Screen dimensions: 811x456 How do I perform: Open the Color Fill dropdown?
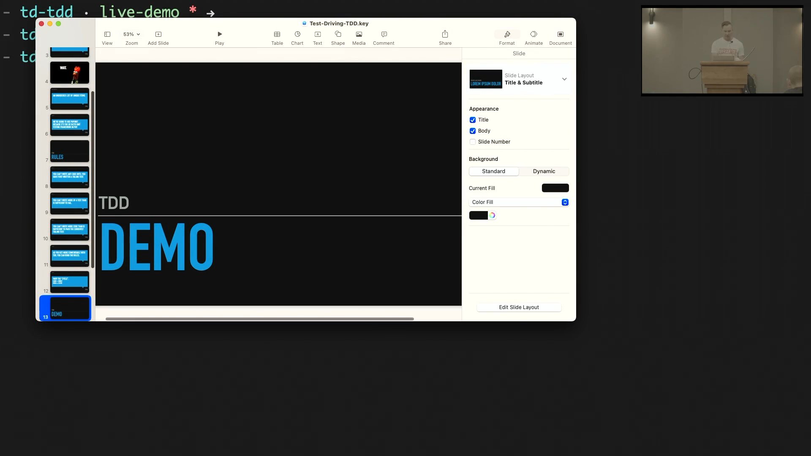tap(519, 202)
